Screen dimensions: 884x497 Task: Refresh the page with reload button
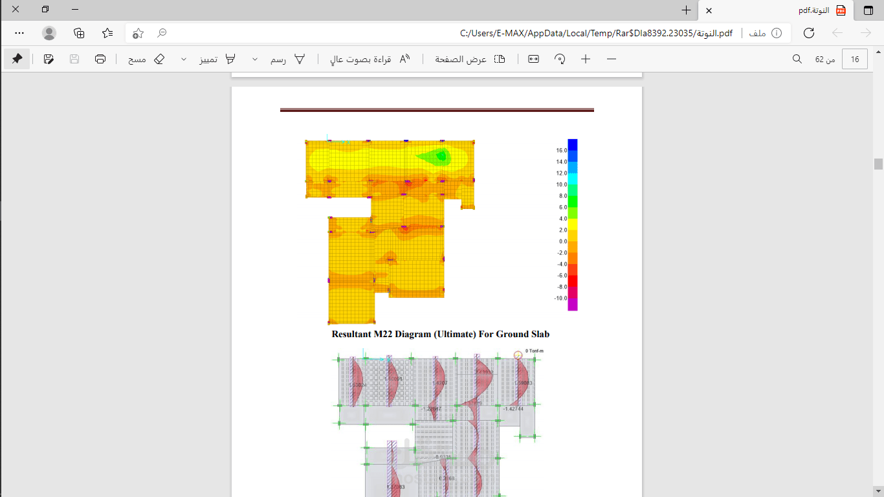click(808, 33)
